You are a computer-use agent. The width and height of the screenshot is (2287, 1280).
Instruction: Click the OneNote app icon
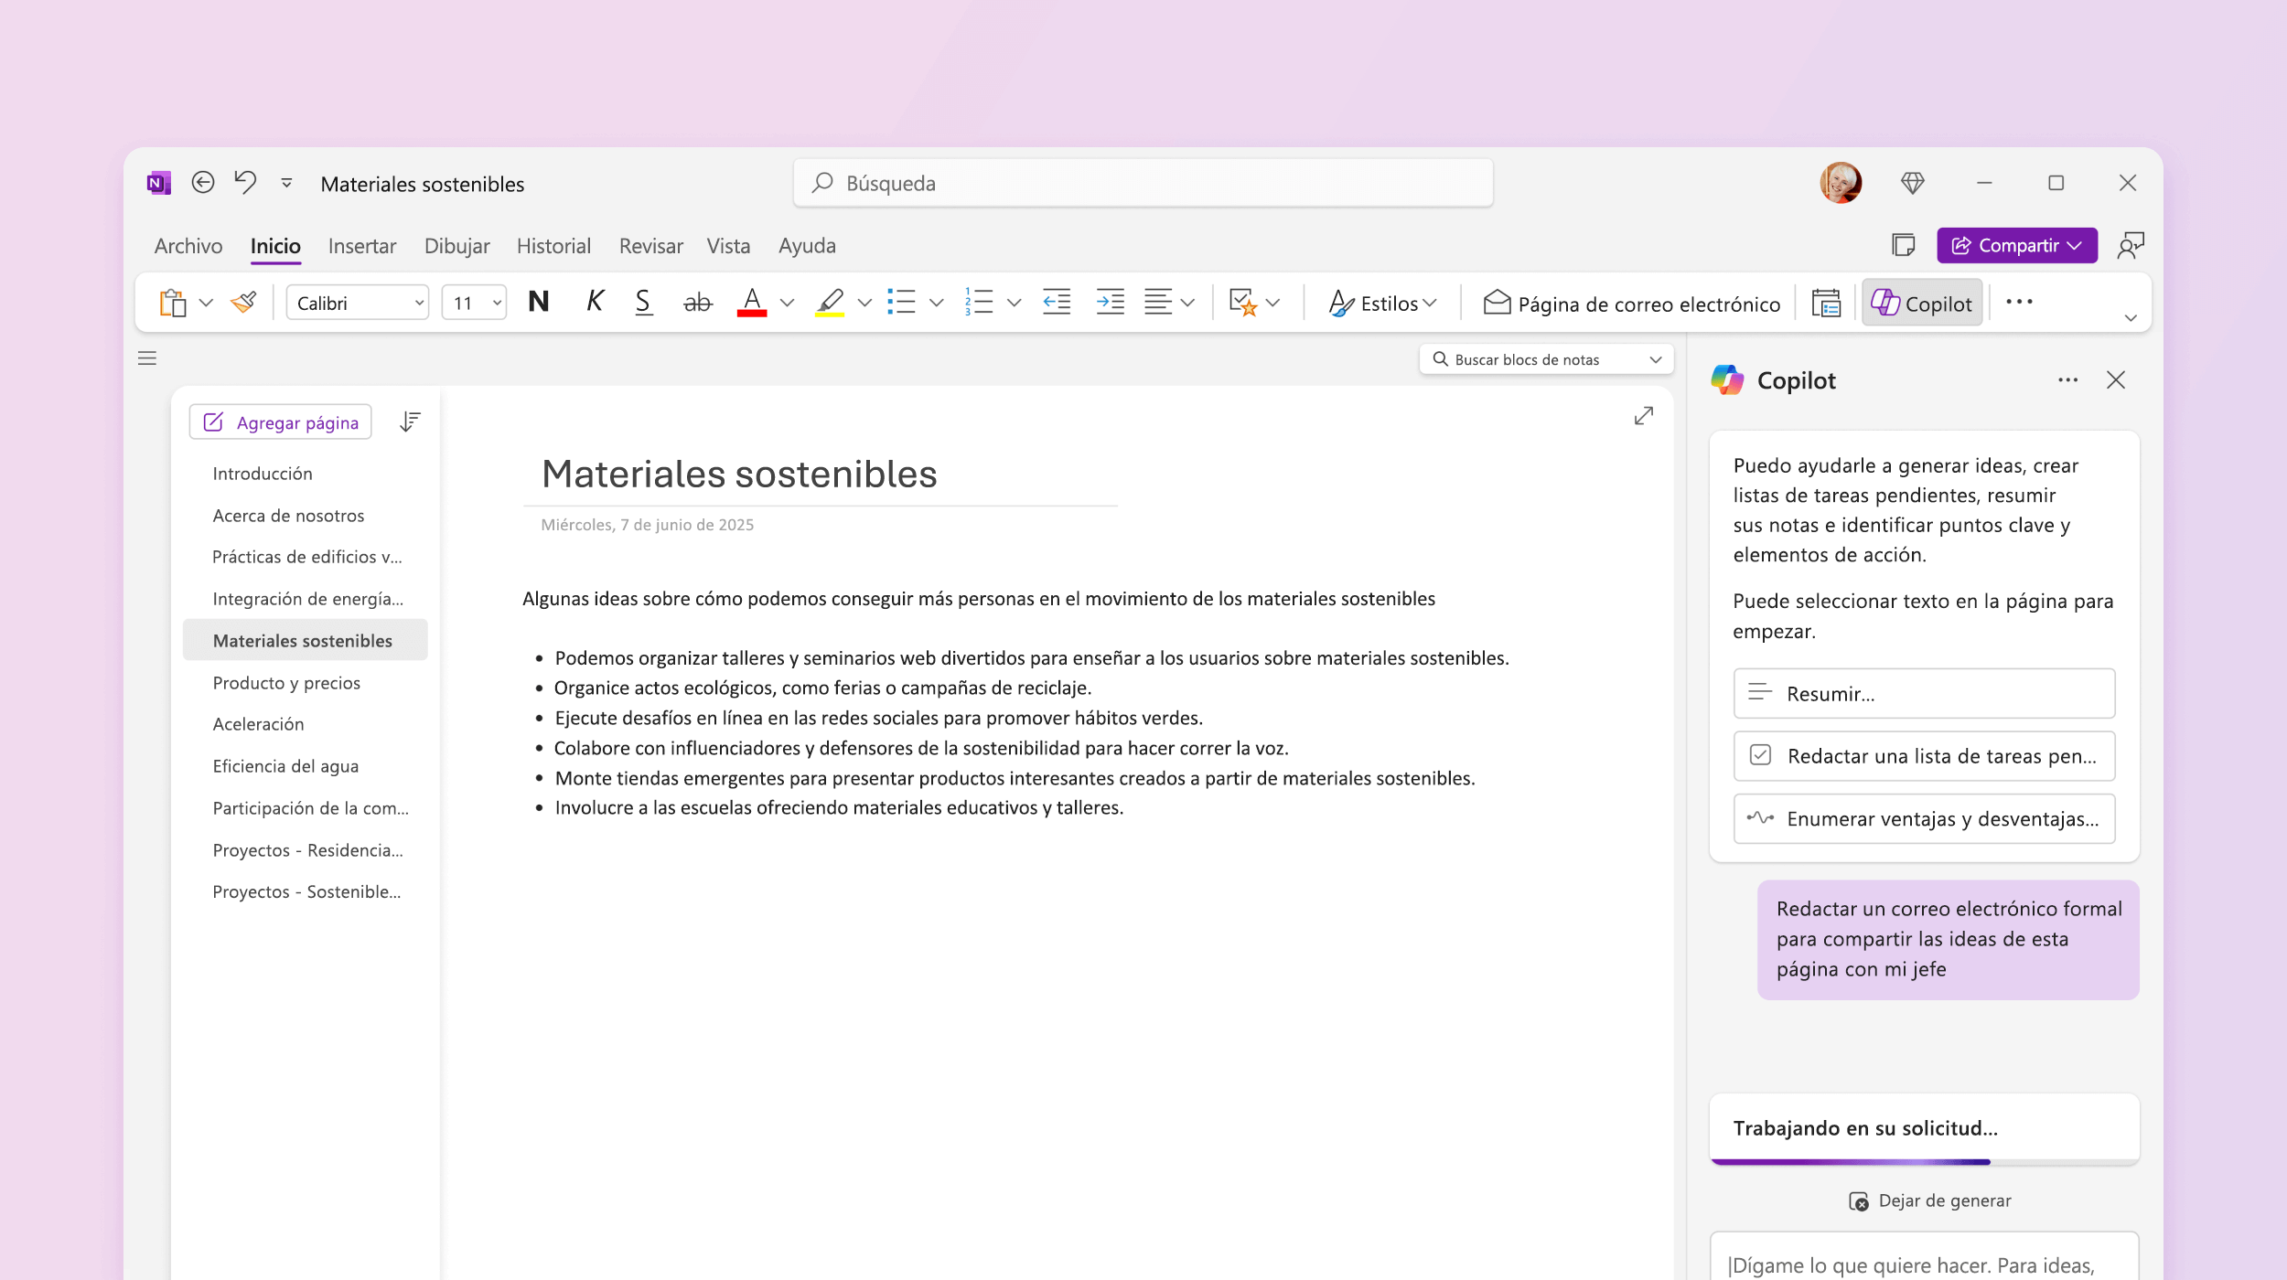[x=158, y=183]
